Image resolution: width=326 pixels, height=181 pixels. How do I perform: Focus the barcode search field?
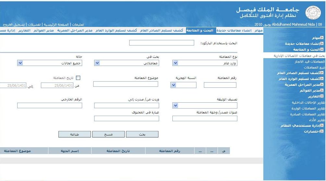tap(162, 43)
